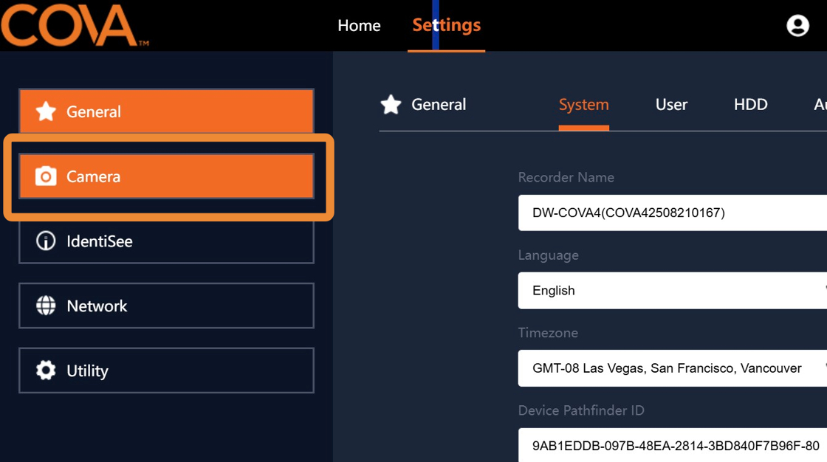Open the user account profile icon
This screenshot has width=827, height=462.
tap(797, 25)
